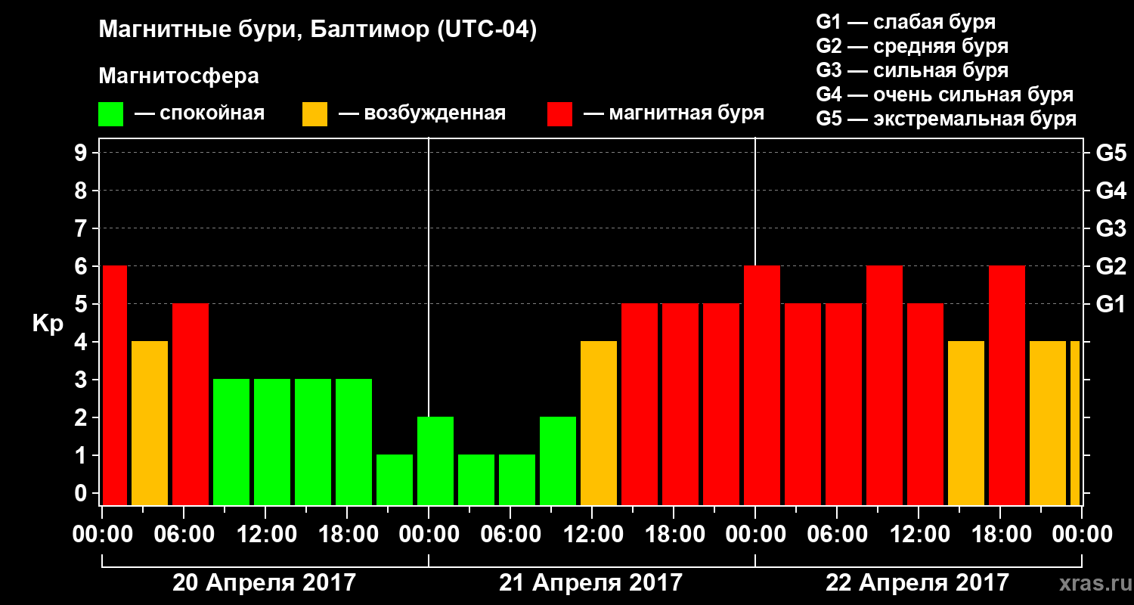Viewport: 1134px width, 605px height.
Task: Select 'G2 — средняя буря' legend line
Action: (x=912, y=45)
